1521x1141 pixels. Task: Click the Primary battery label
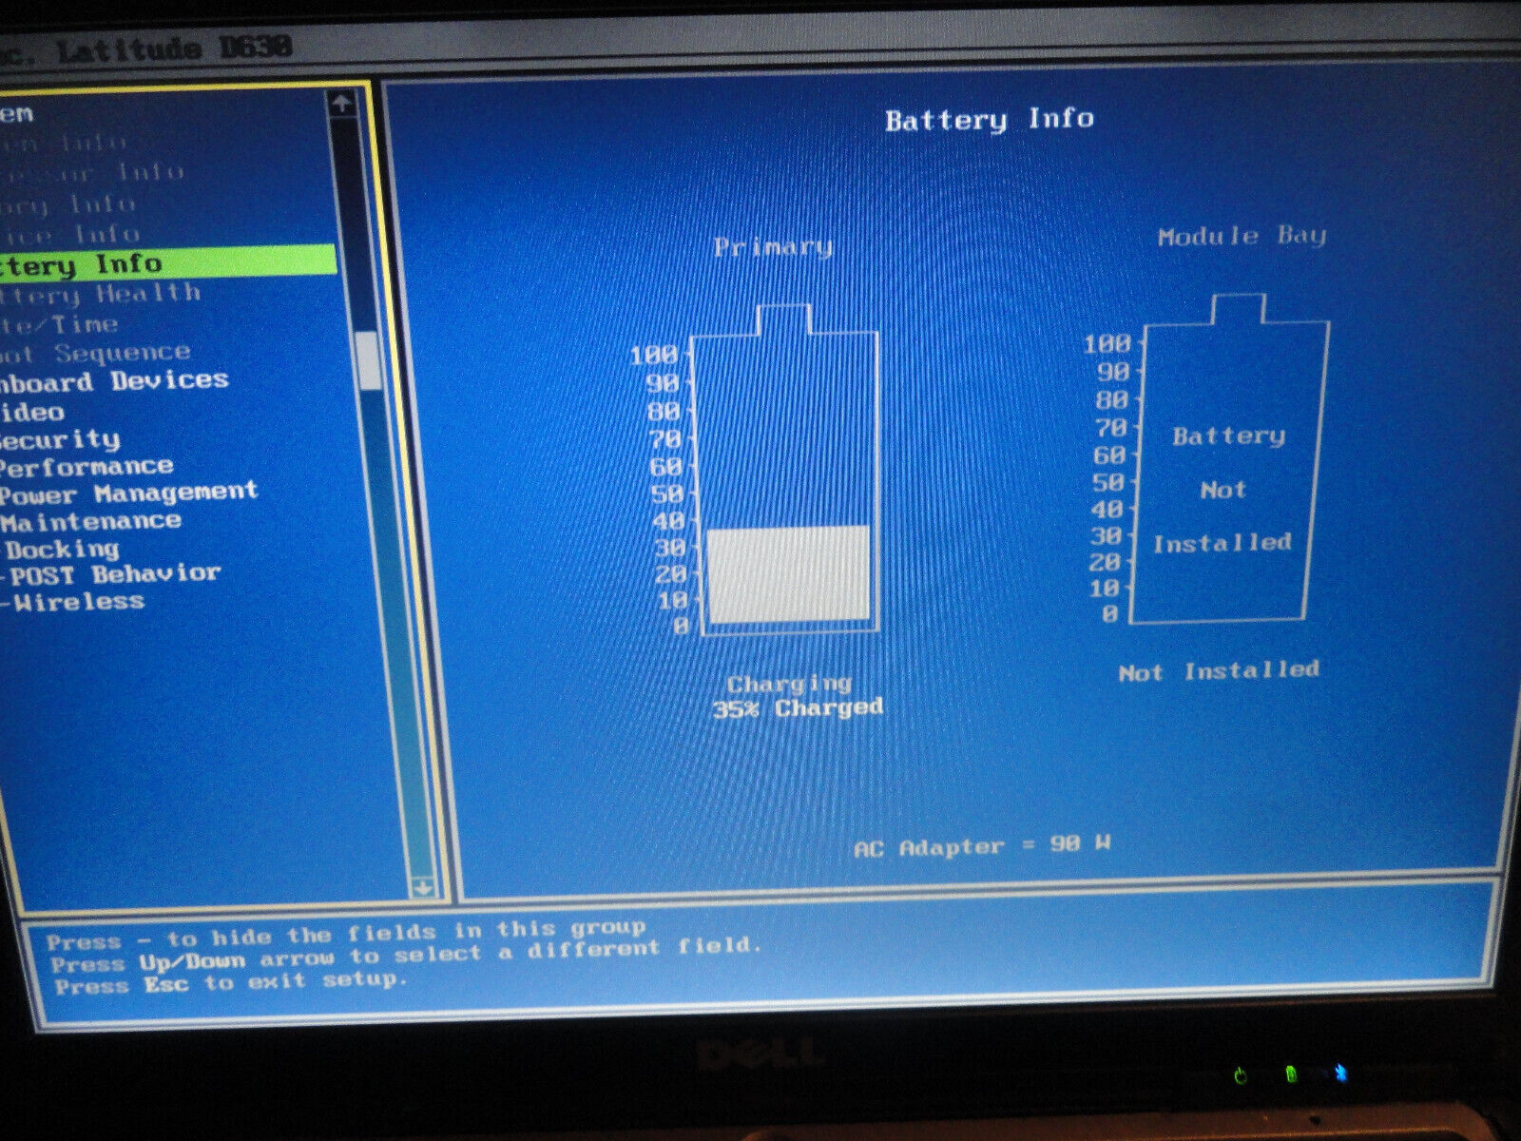(773, 247)
